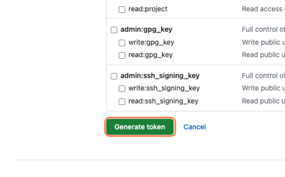Viewport: 285px width, 177px height.
Task: Click the read:gpg_key scope label text
Action: pos(150,55)
